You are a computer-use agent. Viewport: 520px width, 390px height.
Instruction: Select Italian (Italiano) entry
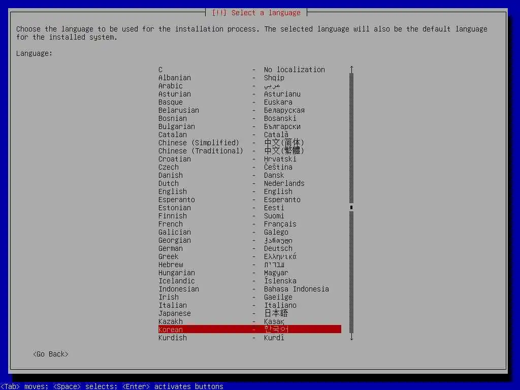[250, 305]
